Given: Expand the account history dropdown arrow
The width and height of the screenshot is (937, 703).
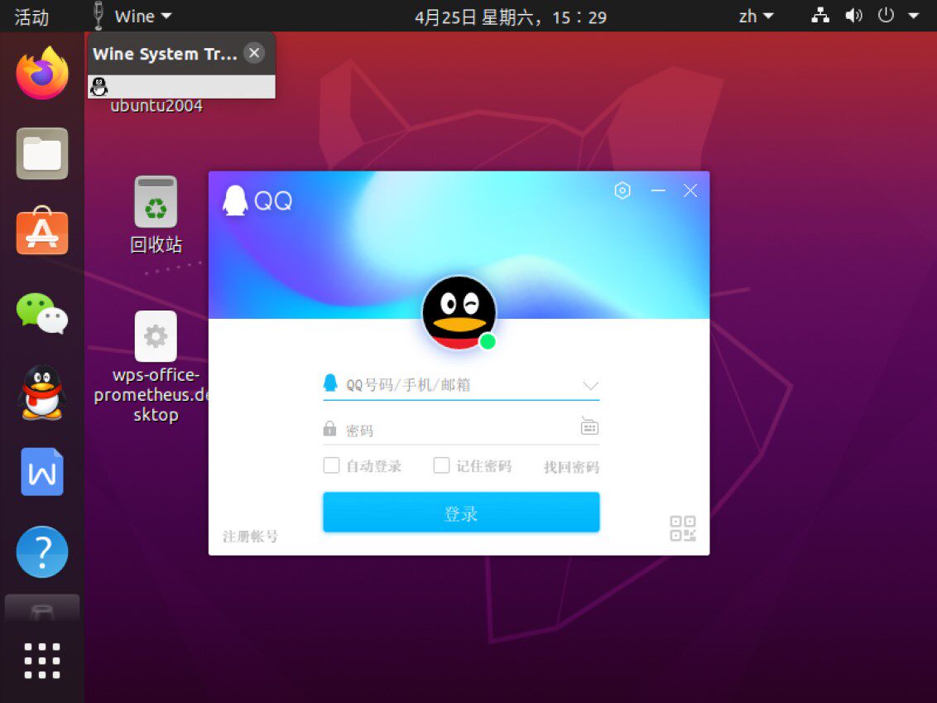Looking at the screenshot, I should coord(590,385).
